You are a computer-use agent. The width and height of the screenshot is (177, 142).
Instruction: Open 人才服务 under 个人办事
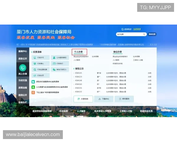[x=77, y=60]
